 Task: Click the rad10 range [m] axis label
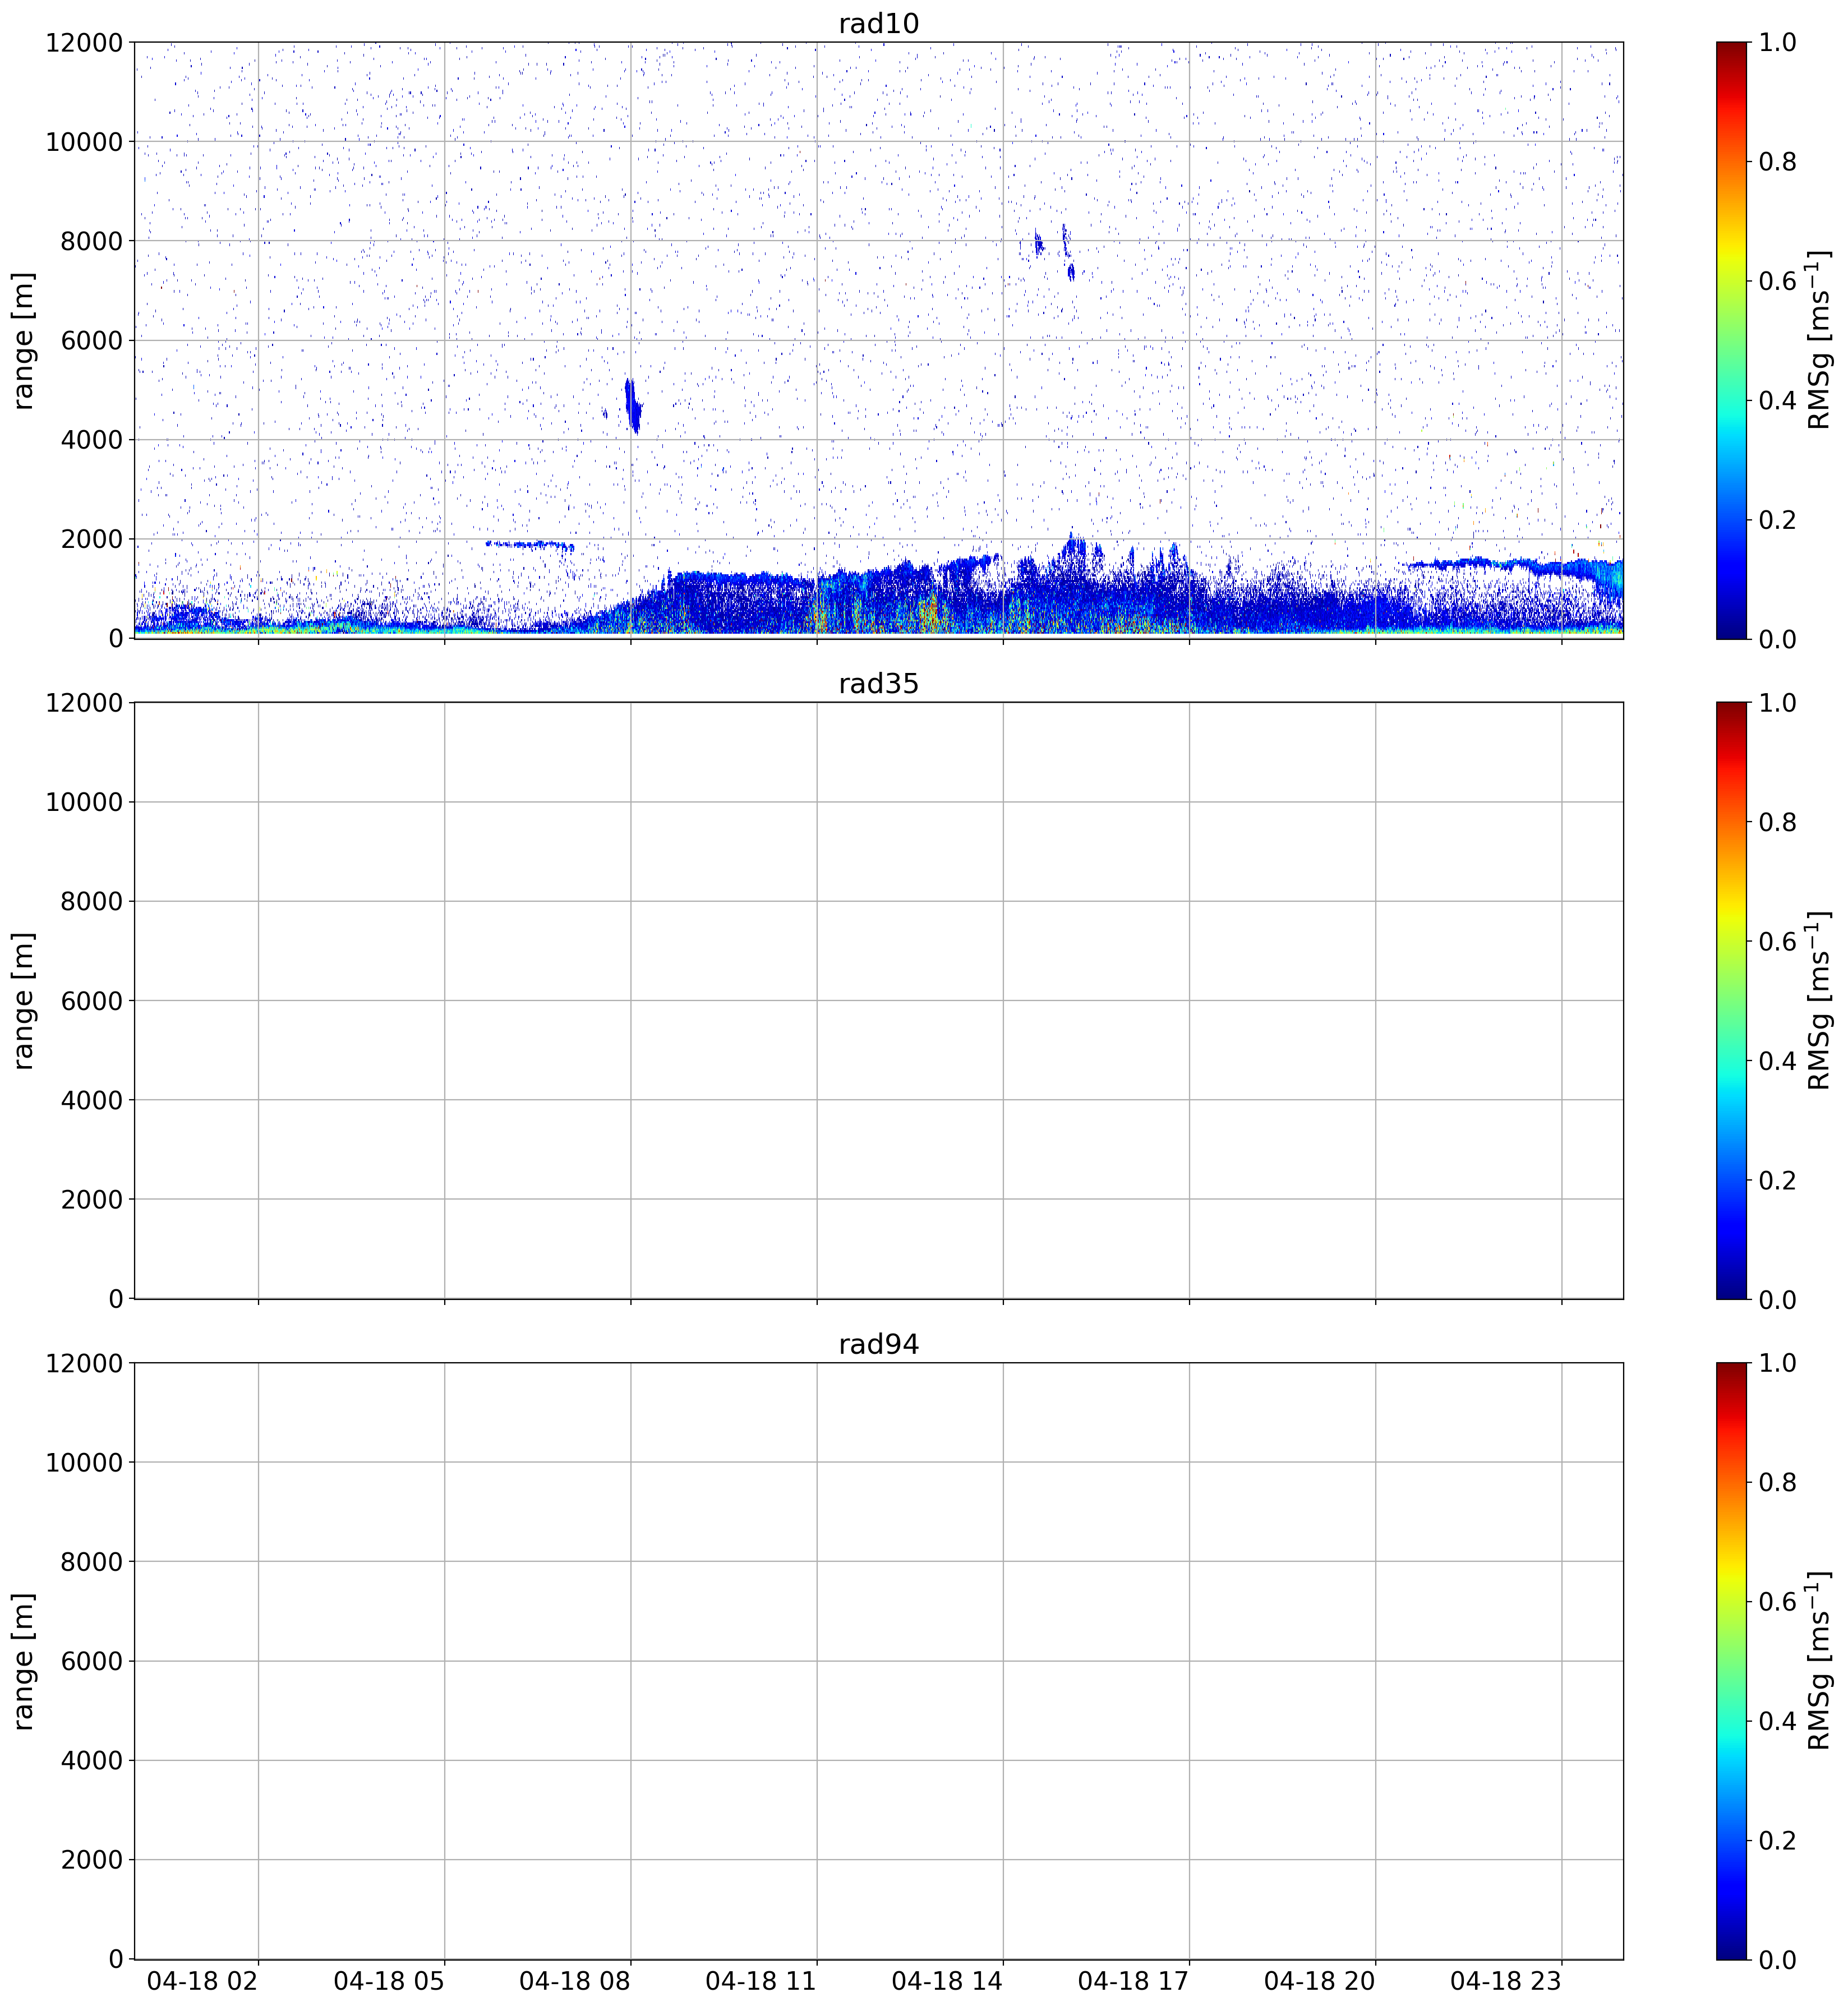(23, 340)
